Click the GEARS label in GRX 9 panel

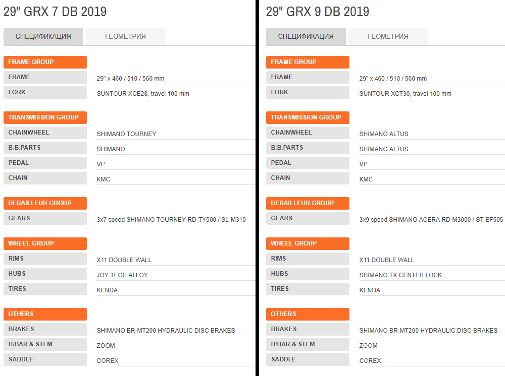coord(308,218)
